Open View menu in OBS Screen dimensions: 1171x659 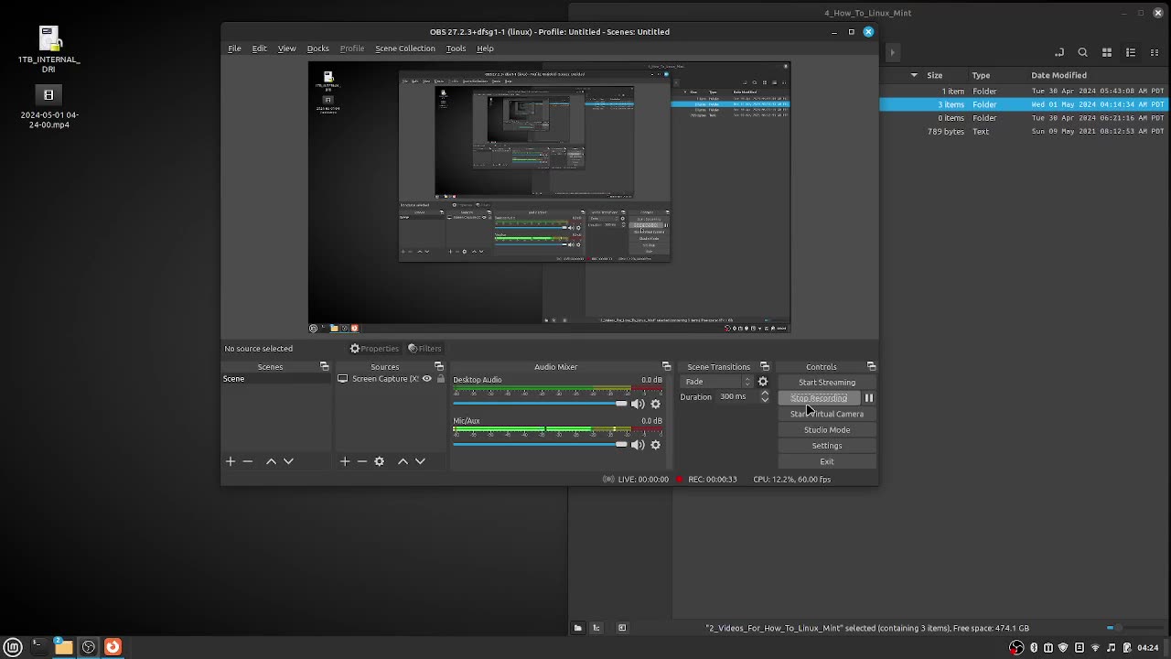pos(286,49)
